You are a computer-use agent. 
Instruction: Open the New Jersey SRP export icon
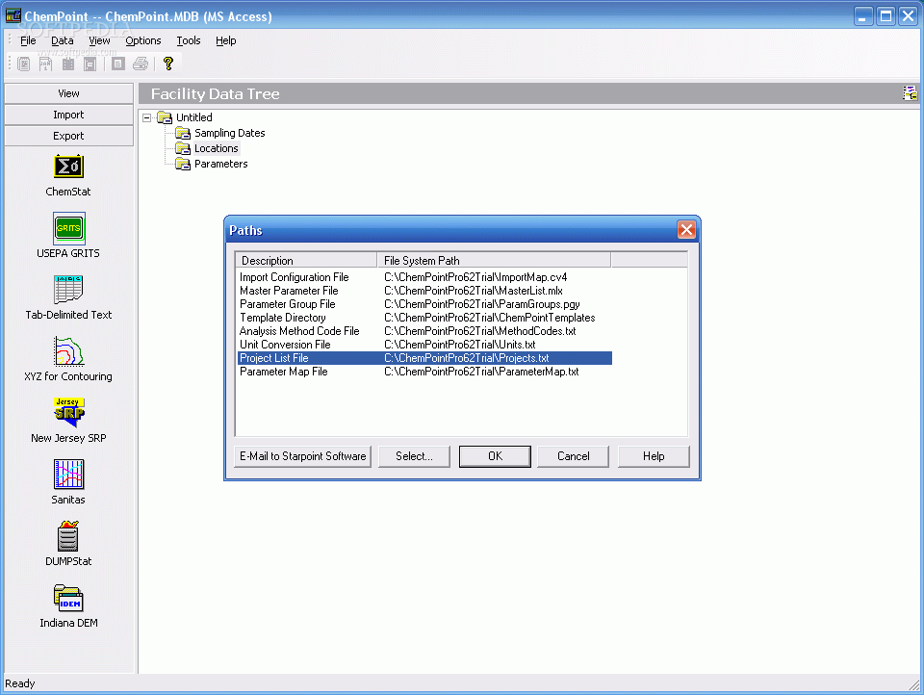pyautogui.click(x=69, y=413)
